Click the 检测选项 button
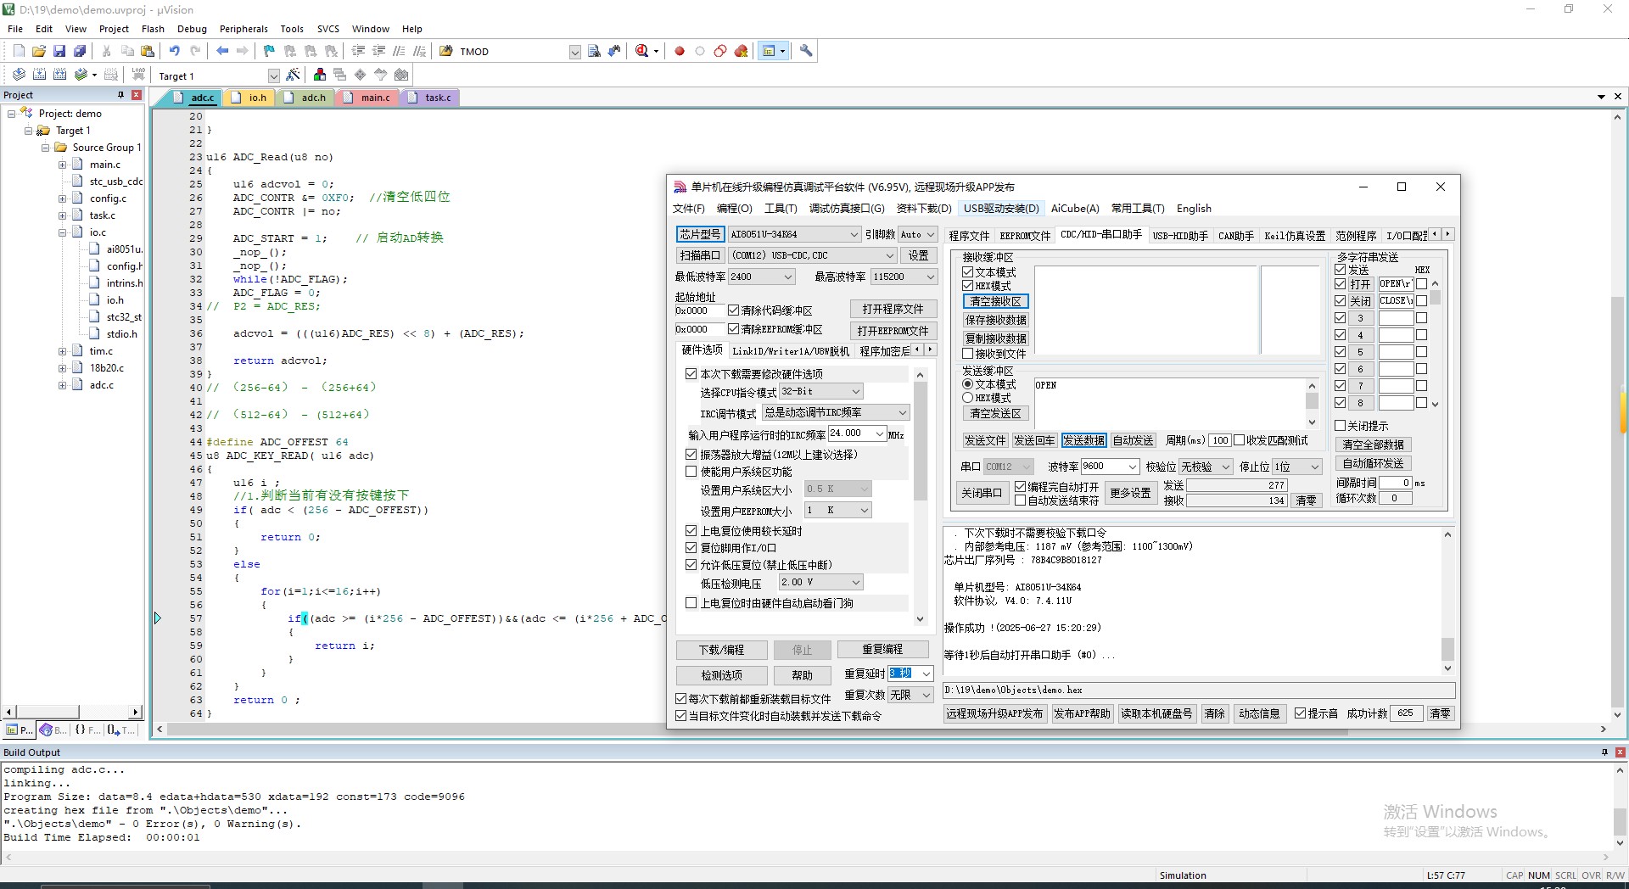The width and height of the screenshot is (1629, 889). (722, 675)
